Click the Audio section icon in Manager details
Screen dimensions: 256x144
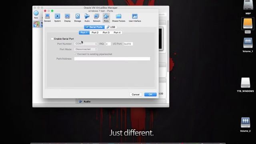point(80,101)
